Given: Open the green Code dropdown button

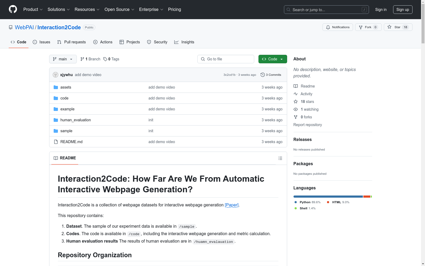Looking at the screenshot, I should 273,59.
